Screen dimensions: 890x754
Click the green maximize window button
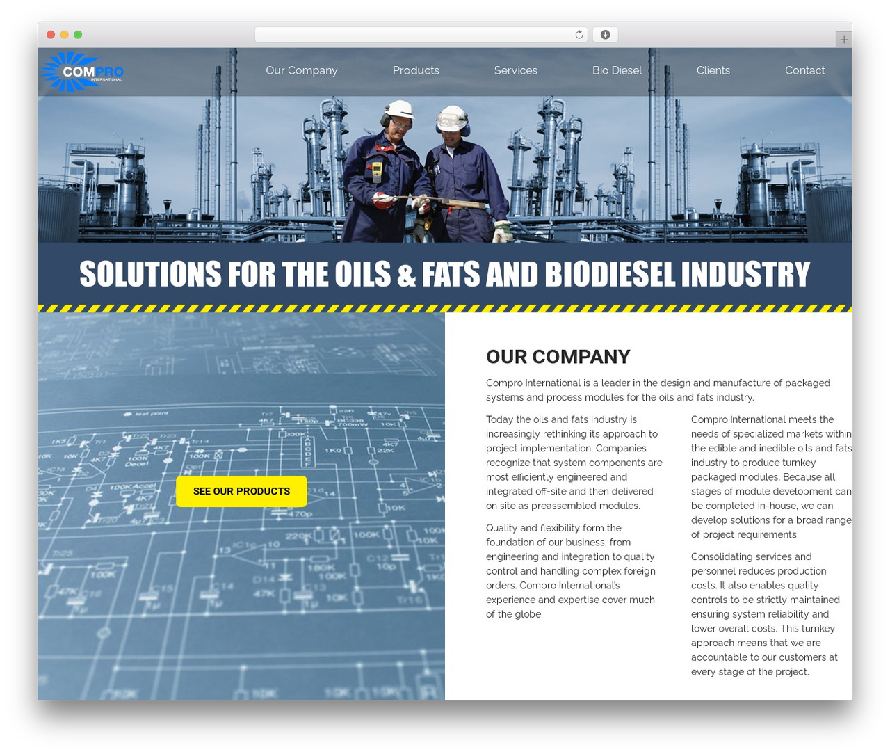pos(78,35)
